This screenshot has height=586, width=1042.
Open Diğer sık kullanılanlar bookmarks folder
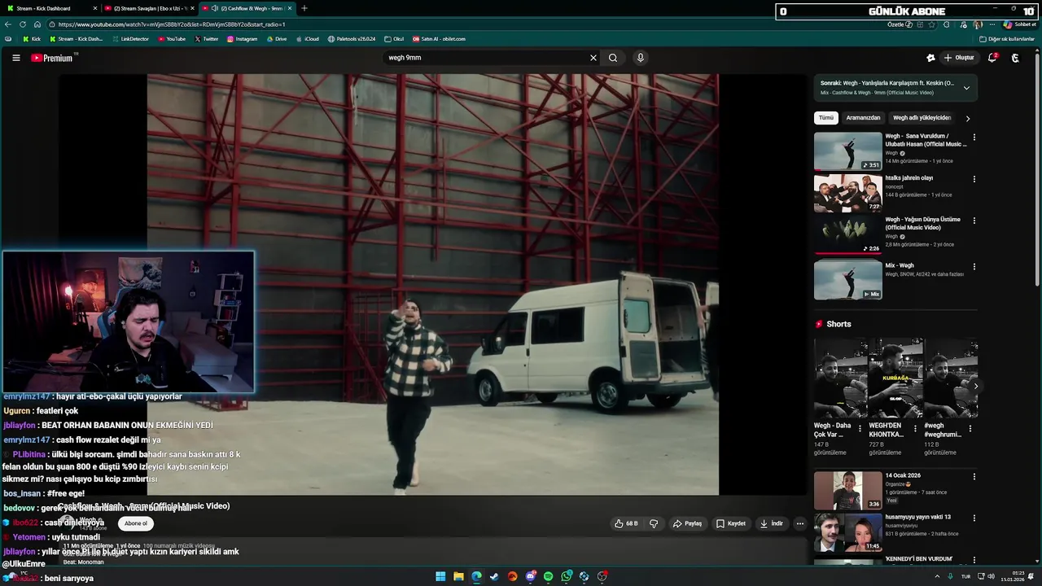pyautogui.click(x=1007, y=39)
